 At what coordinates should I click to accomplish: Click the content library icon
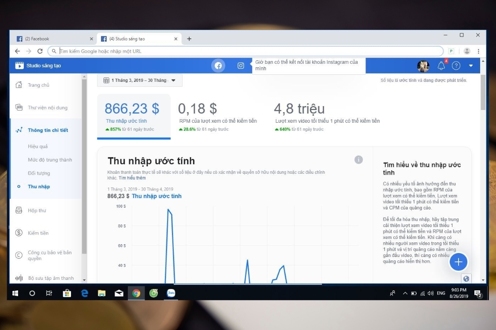click(x=19, y=107)
